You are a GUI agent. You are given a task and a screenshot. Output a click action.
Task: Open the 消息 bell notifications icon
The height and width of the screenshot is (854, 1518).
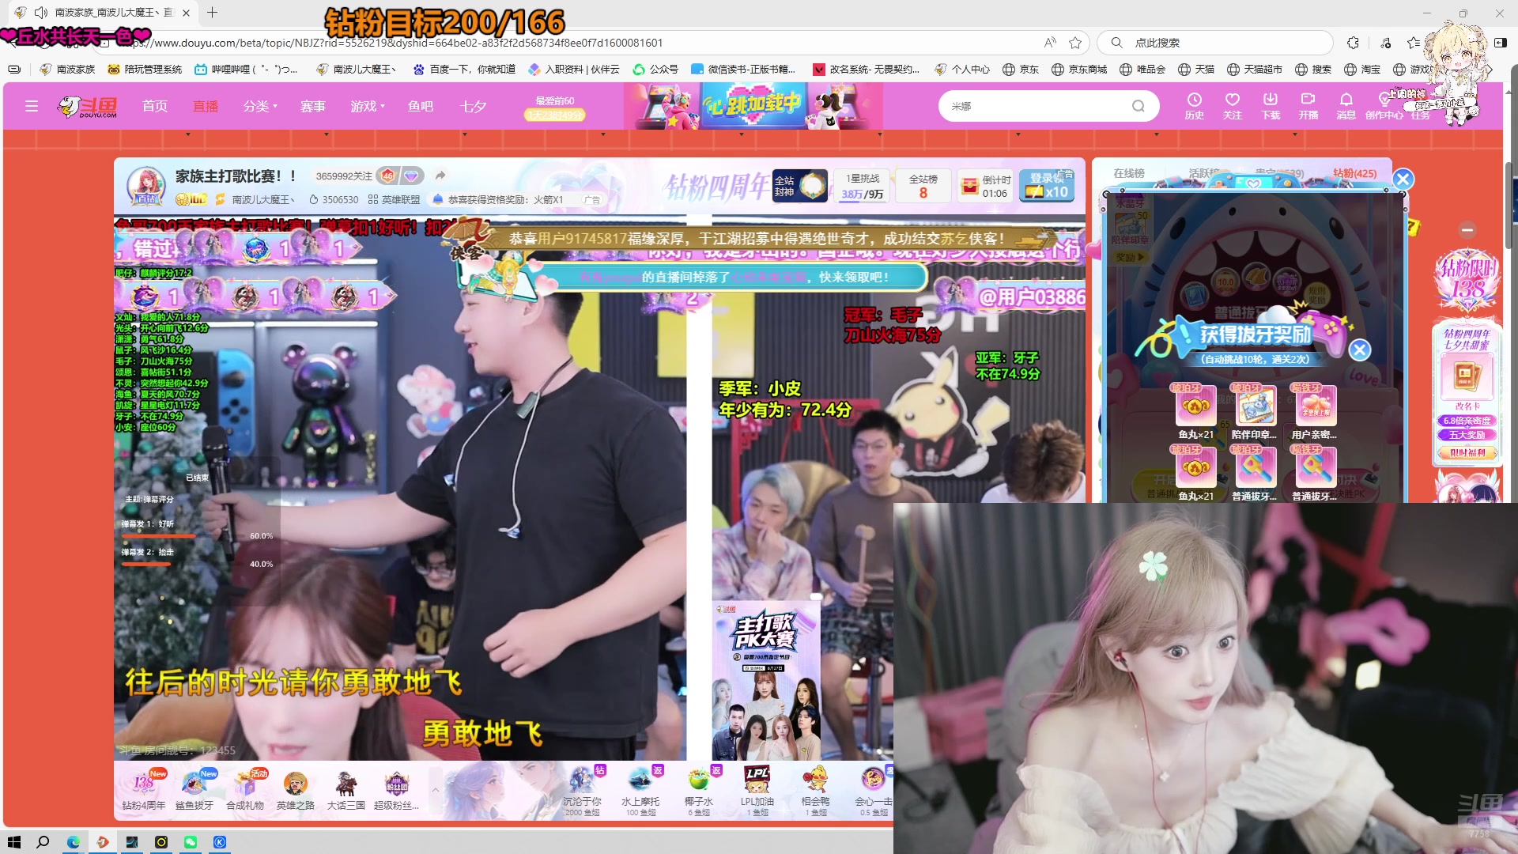pos(1346,106)
